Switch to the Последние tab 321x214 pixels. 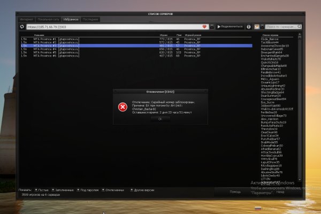90,19
